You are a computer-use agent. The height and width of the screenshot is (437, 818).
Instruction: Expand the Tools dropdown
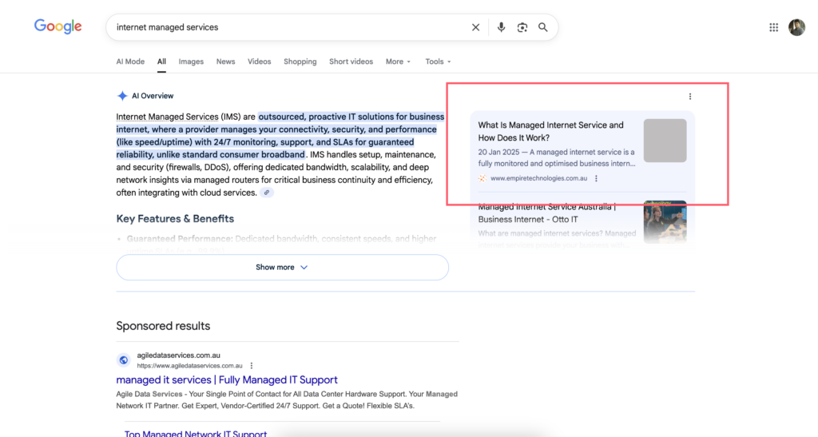pos(438,62)
